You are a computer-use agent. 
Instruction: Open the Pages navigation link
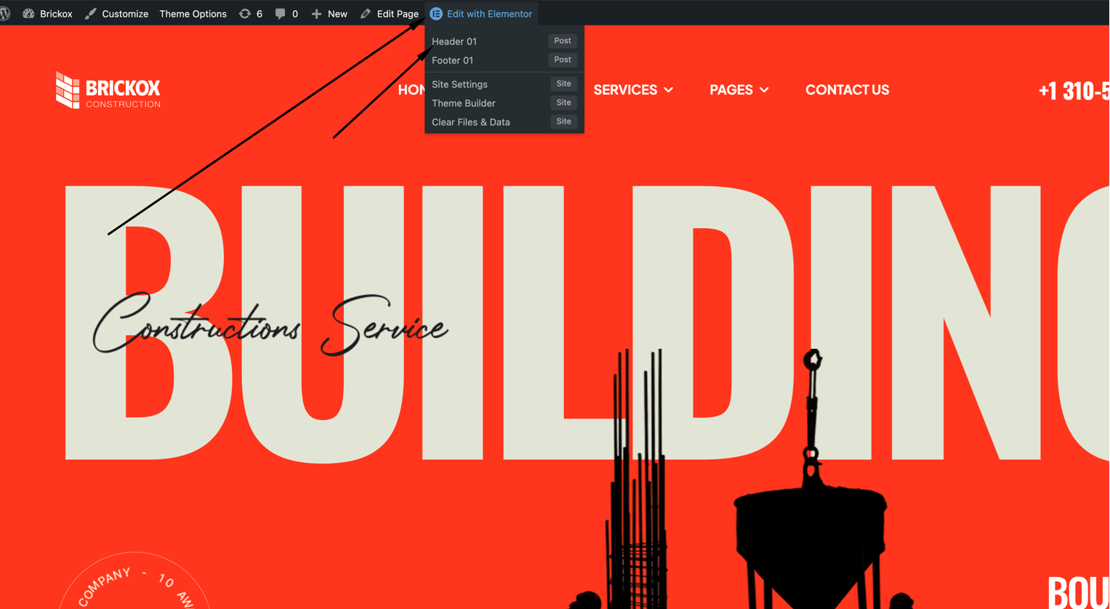click(x=731, y=90)
